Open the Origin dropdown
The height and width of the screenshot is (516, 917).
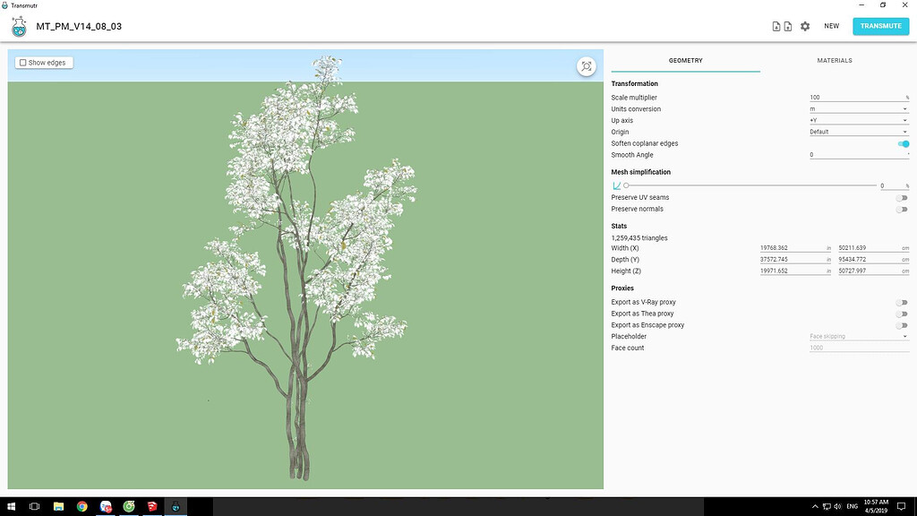click(858, 132)
